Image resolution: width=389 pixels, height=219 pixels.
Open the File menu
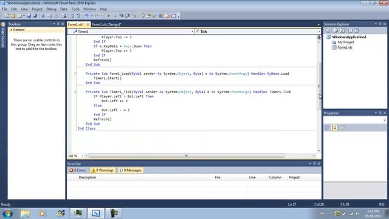[x=4, y=9]
